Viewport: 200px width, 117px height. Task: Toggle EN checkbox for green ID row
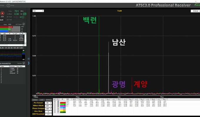click(x=58, y=104)
